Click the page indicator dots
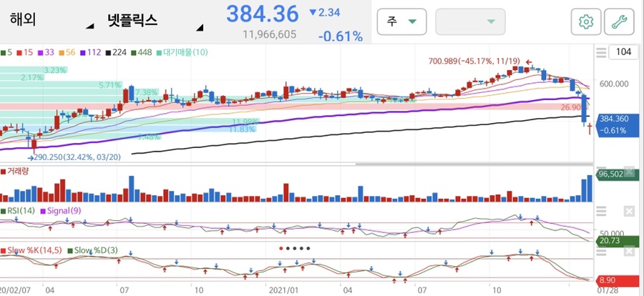644x296 pixels. coord(295,248)
